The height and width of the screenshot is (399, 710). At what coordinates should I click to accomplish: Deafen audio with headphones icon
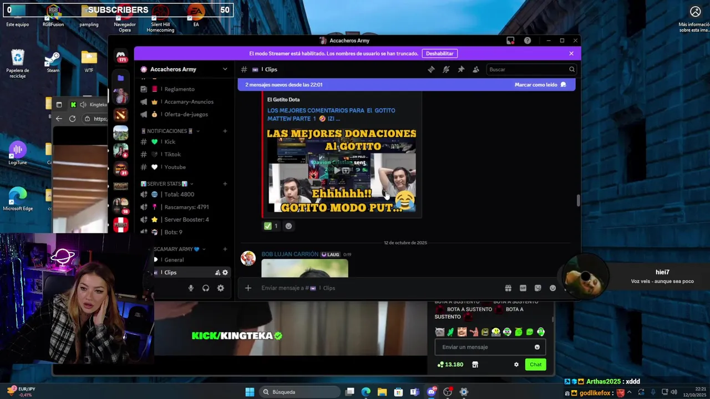coord(206,288)
